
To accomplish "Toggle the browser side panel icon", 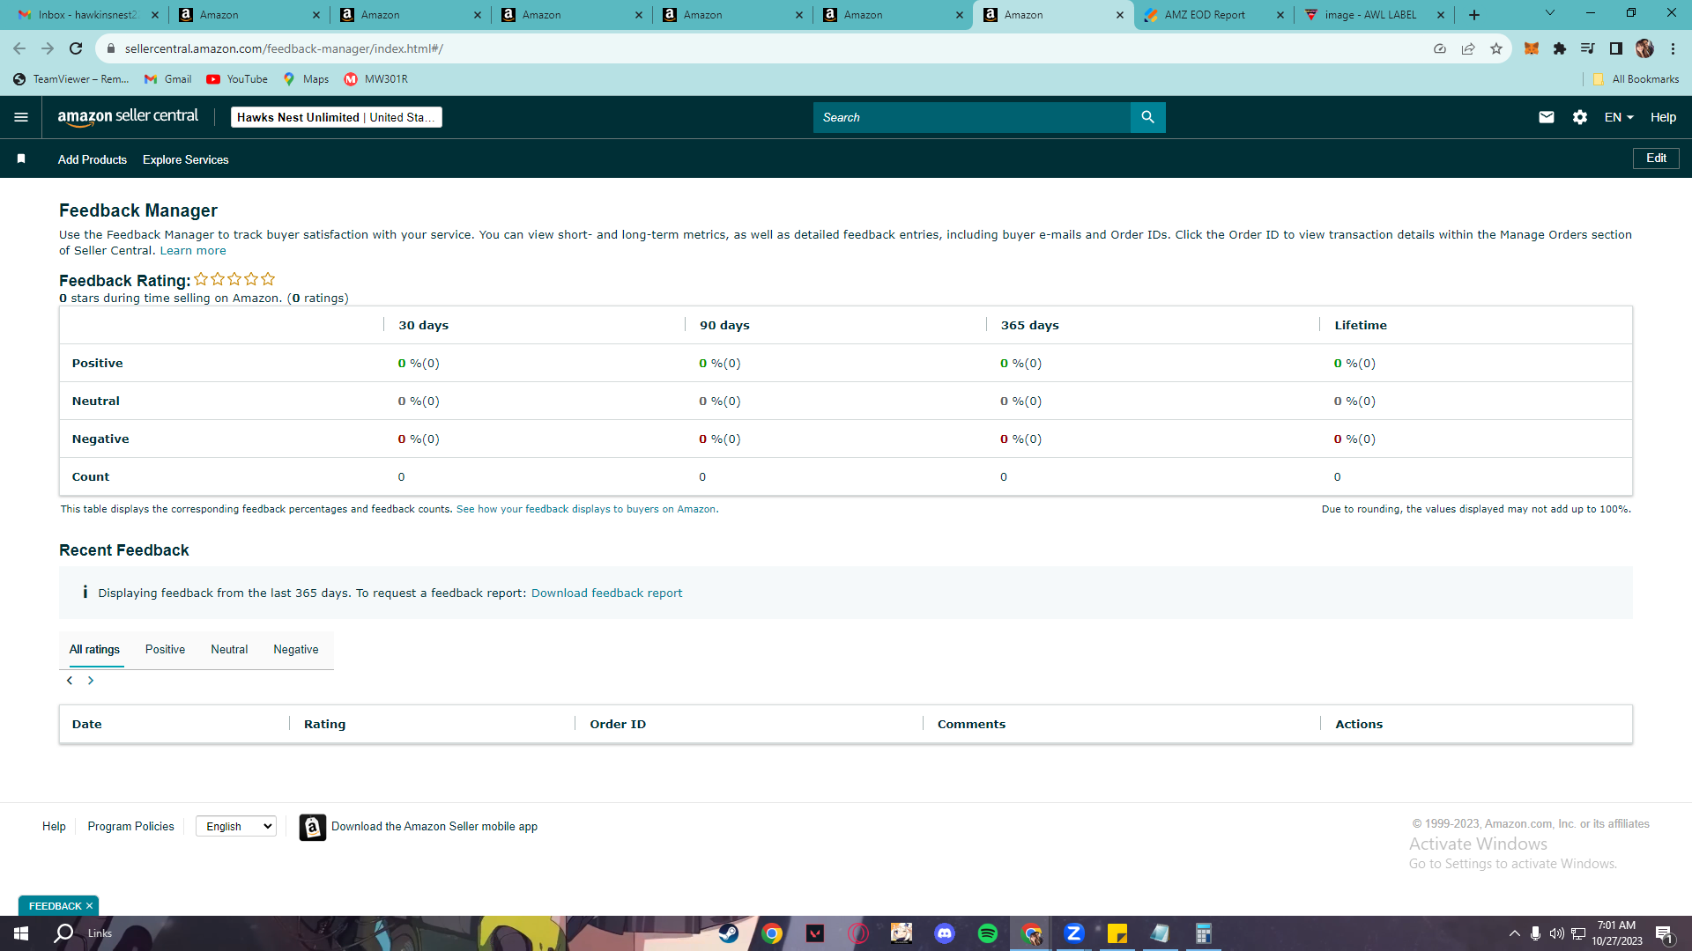I will click(1615, 48).
